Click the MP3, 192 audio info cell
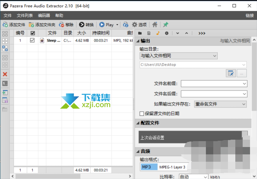Screen dimensions: 257x179 tap(123, 40)
